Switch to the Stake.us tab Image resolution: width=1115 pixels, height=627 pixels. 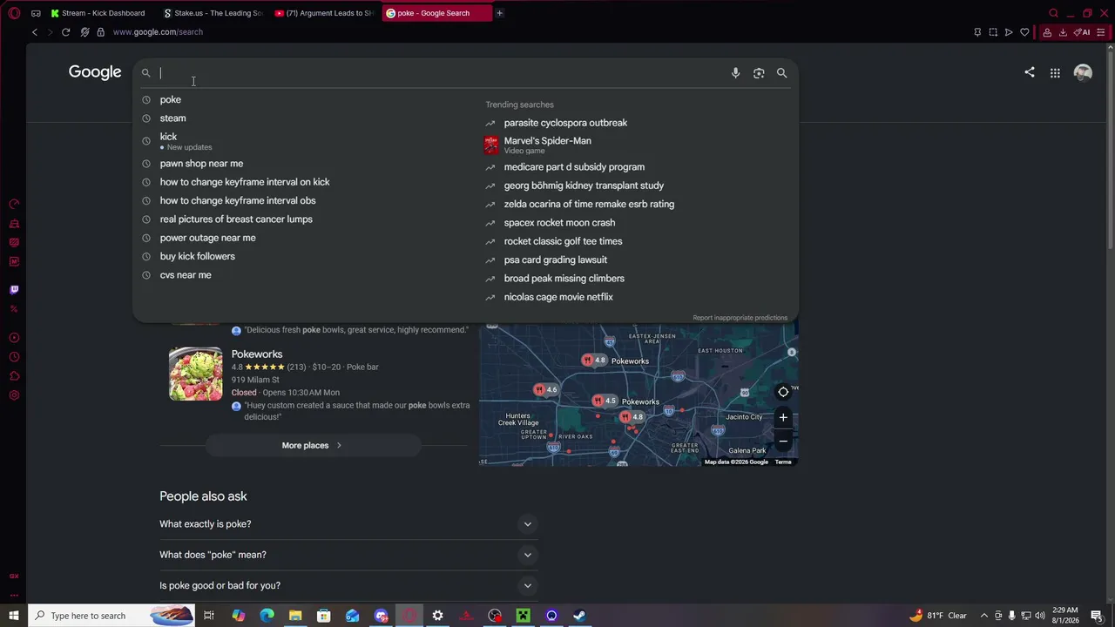[213, 13]
